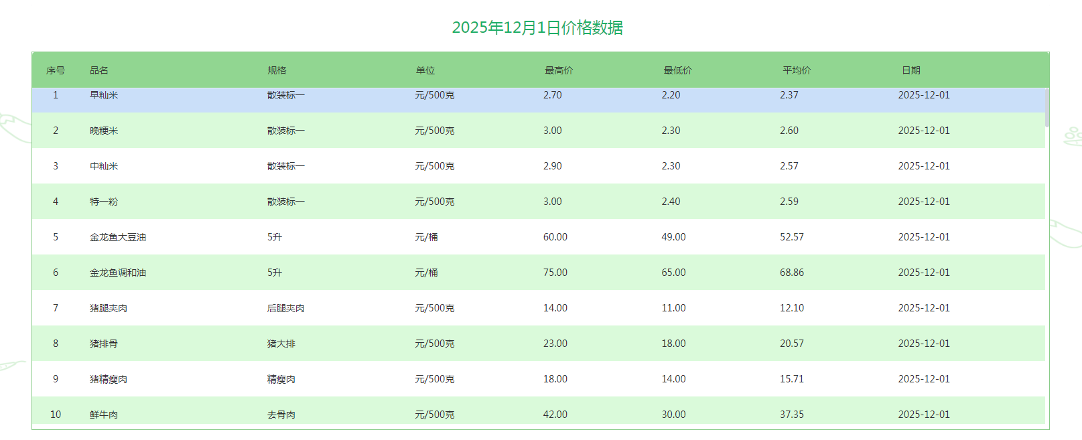Click the 金龙鱼调和油 product name
1082x440 pixels.
point(118,273)
